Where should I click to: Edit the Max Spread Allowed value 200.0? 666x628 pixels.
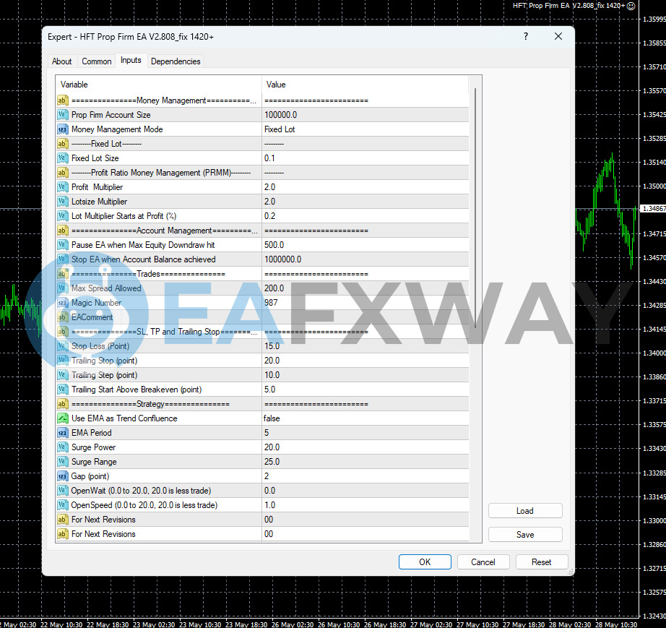pyautogui.click(x=366, y=288)
